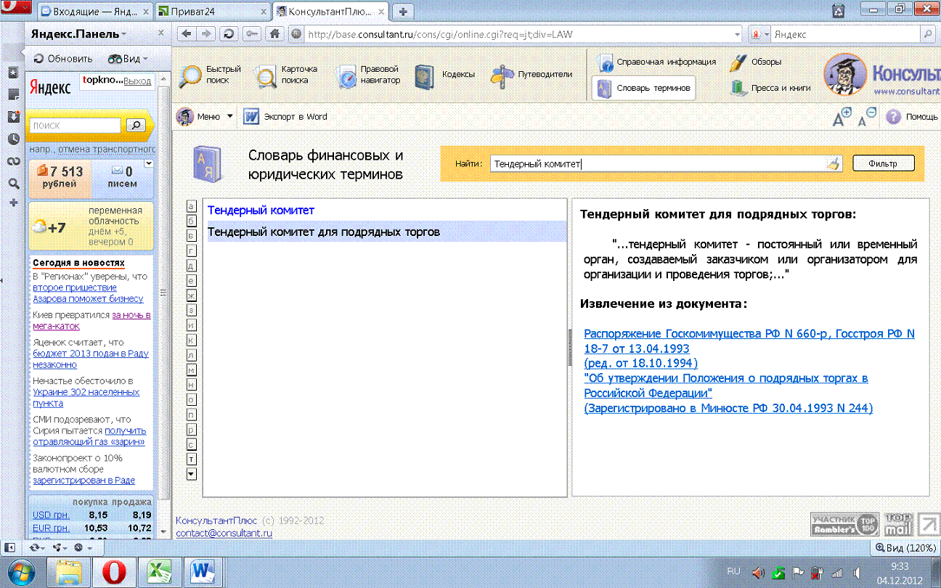Image resolution: width=941 pixels, height=588 pixels.
Task: Switch to Входящие Яндекс mail tab
Action: pyautogui.click(x=94, y=11)
